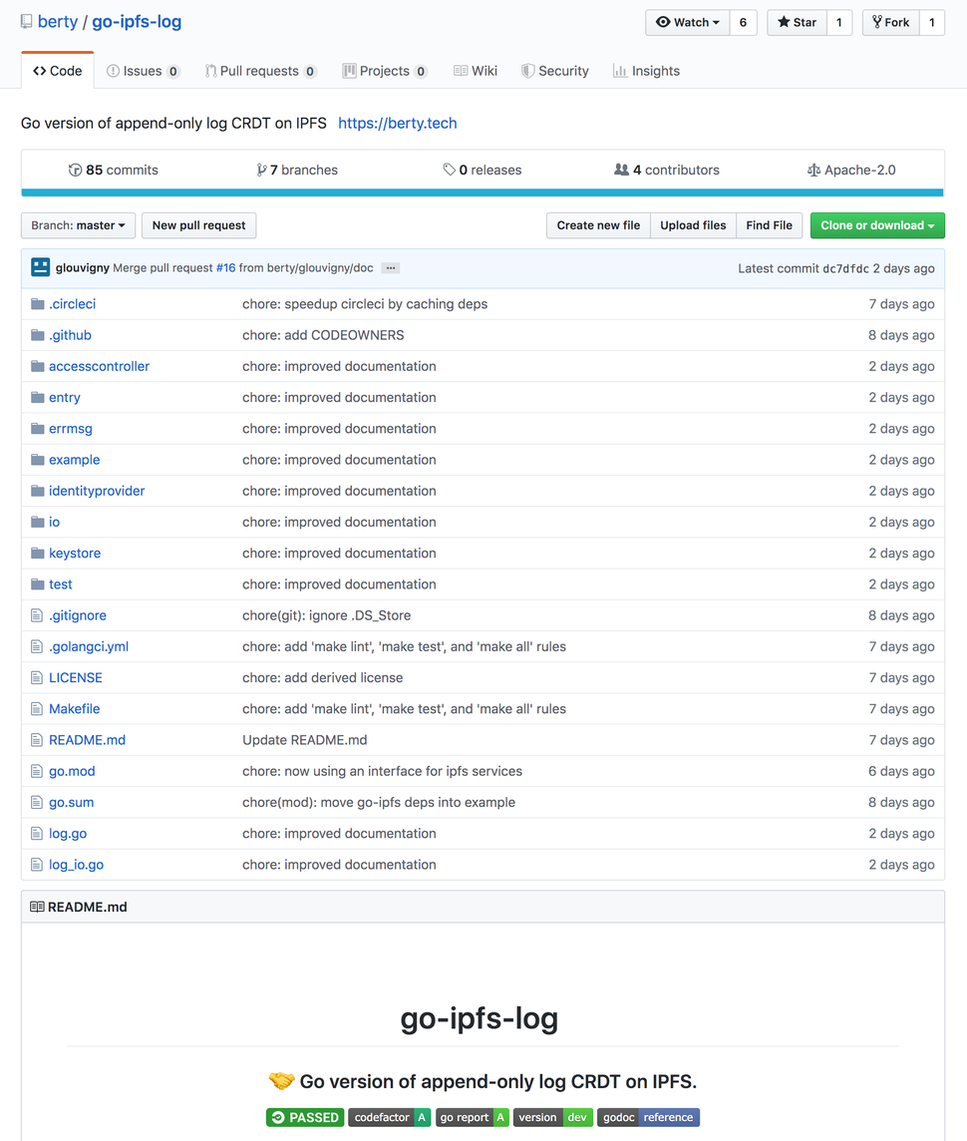Click the go report A badge
Image resolution: width=967 pixels, height=1141 pixels.
click(472, 1117)
